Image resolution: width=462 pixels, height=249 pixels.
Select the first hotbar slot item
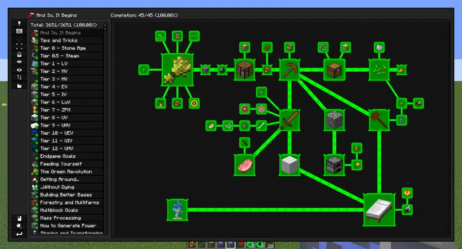[x=192, y=245]
